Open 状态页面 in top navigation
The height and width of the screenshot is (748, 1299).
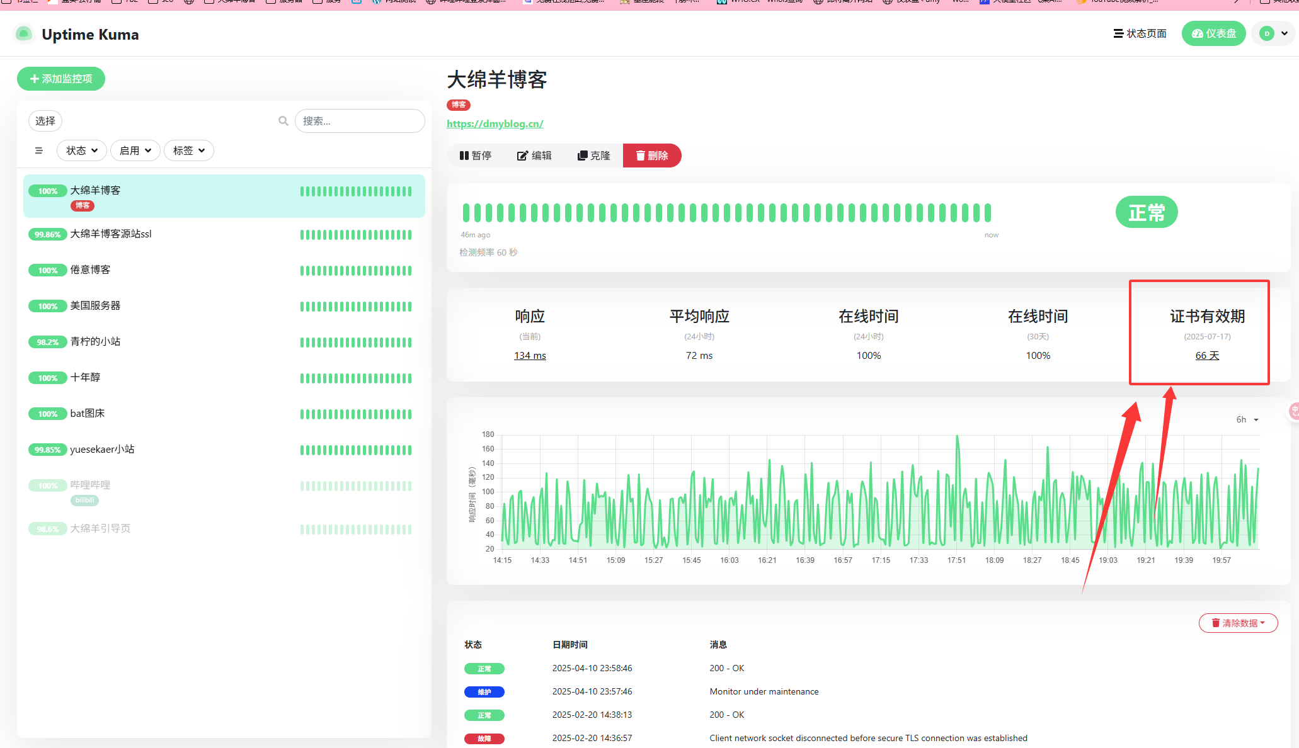[x=1140, y=33]
